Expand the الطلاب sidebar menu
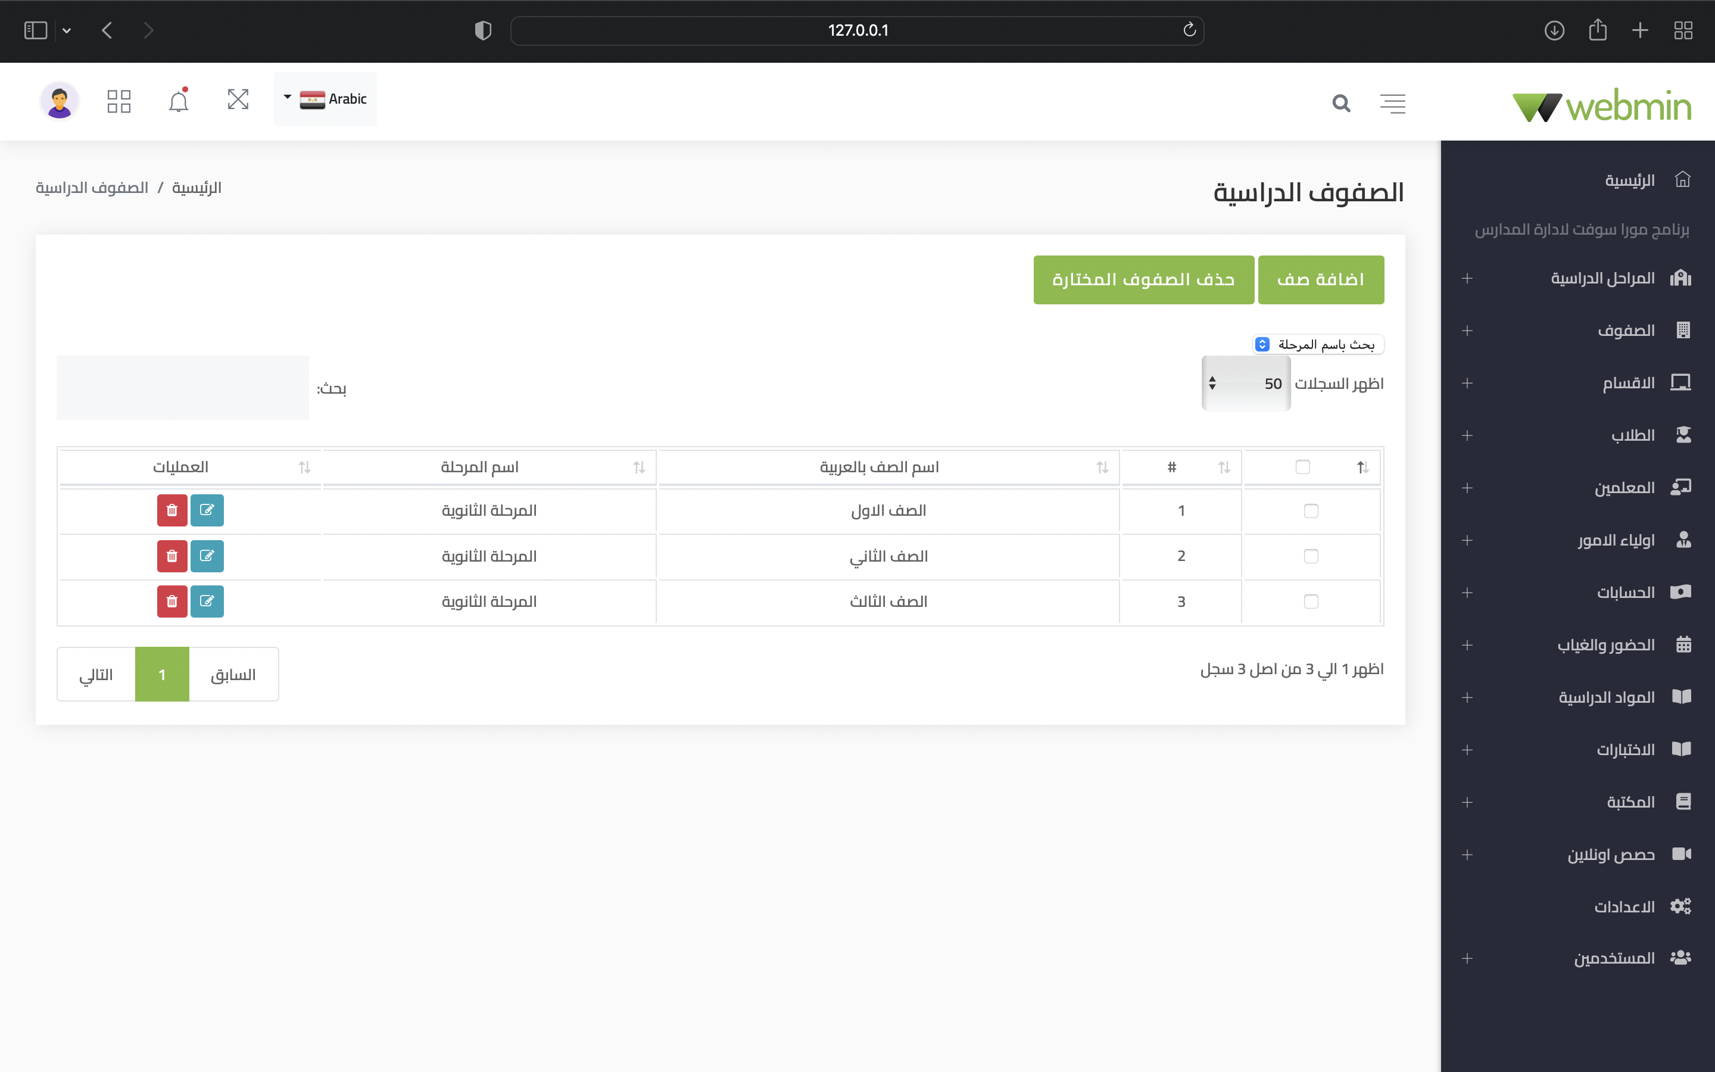 (1632, 435)
